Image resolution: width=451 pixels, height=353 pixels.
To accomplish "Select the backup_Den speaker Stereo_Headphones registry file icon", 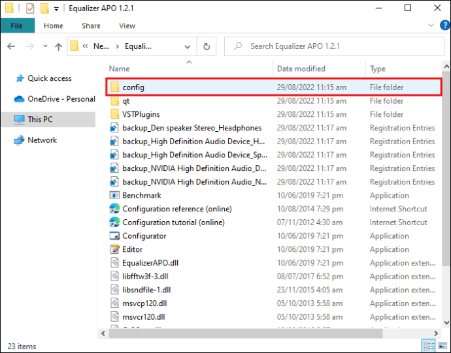I will 114,127.
